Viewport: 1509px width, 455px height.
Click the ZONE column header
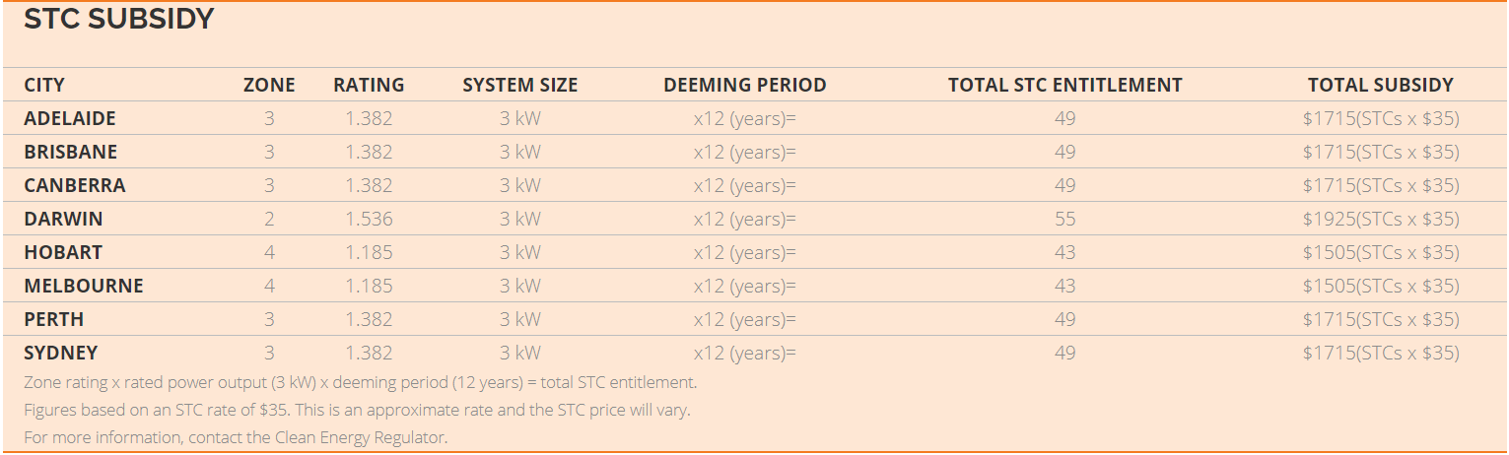pyautogui.click(x=269, y=85)
